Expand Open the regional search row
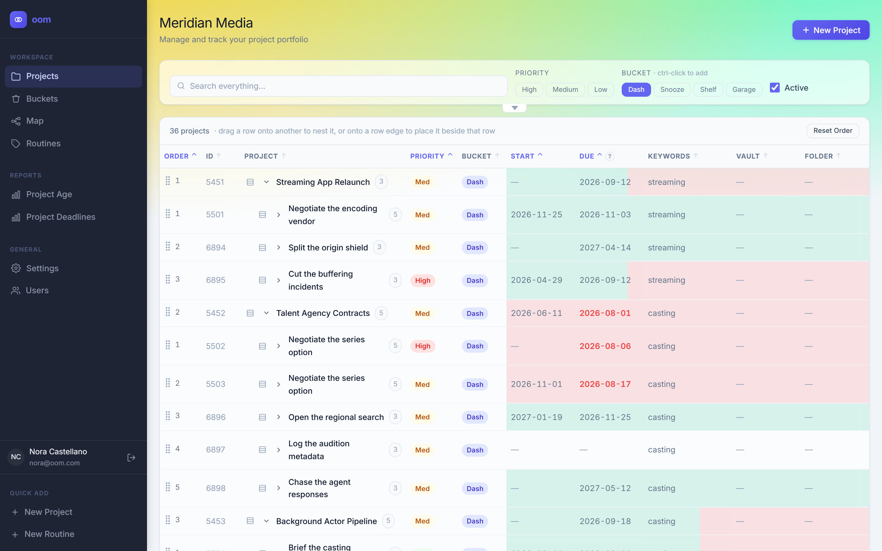 (278, 417)
